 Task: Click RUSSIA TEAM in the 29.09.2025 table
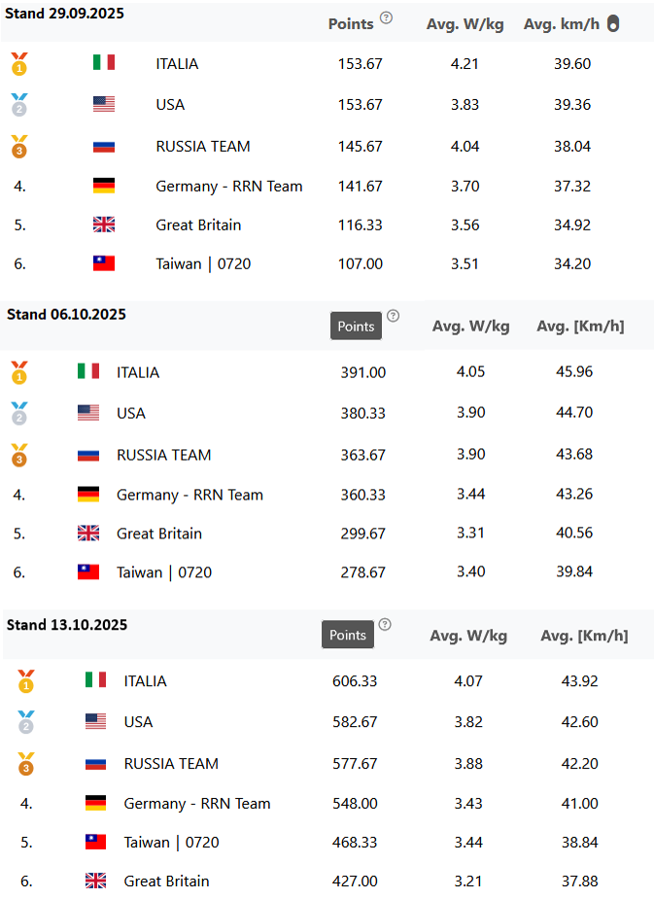click(x=203, y=147)
